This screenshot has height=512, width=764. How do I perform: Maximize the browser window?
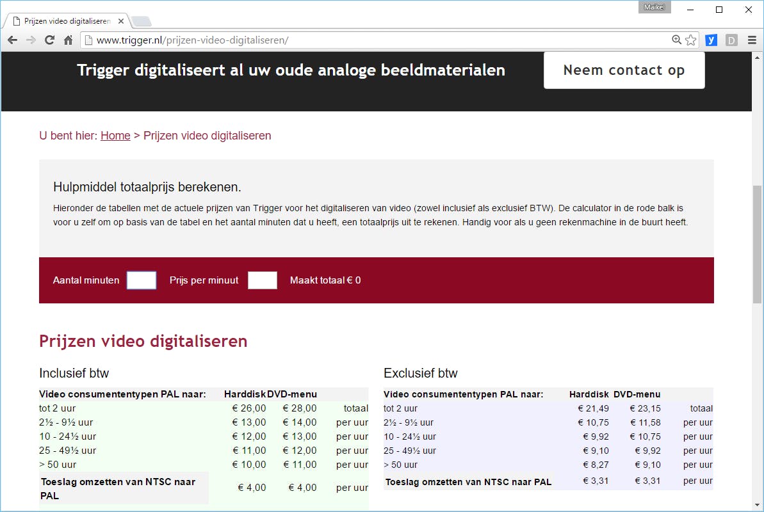[719, 9]
